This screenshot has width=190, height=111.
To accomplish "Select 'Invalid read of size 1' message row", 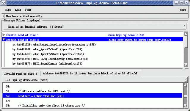I will click(92, 35).
